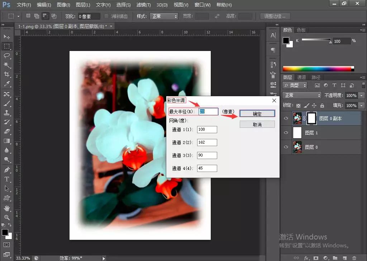
Task: Toggle visibility of 图层 1
Action: click(286, 132)
